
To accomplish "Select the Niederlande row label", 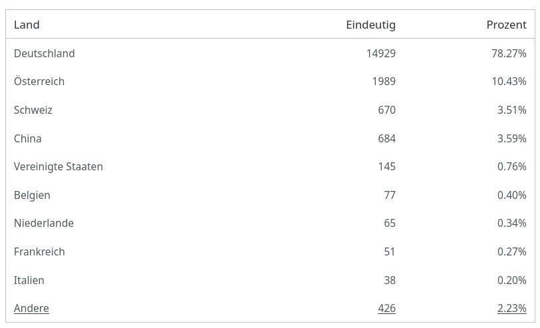I will point(44,223).
